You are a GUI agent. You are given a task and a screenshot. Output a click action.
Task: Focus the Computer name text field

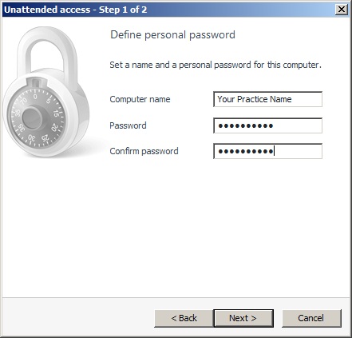click(x=267, y=99)
